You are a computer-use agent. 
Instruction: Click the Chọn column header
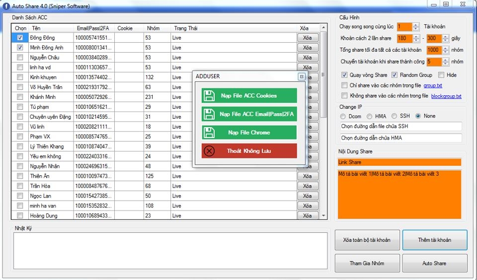[20, 28]
